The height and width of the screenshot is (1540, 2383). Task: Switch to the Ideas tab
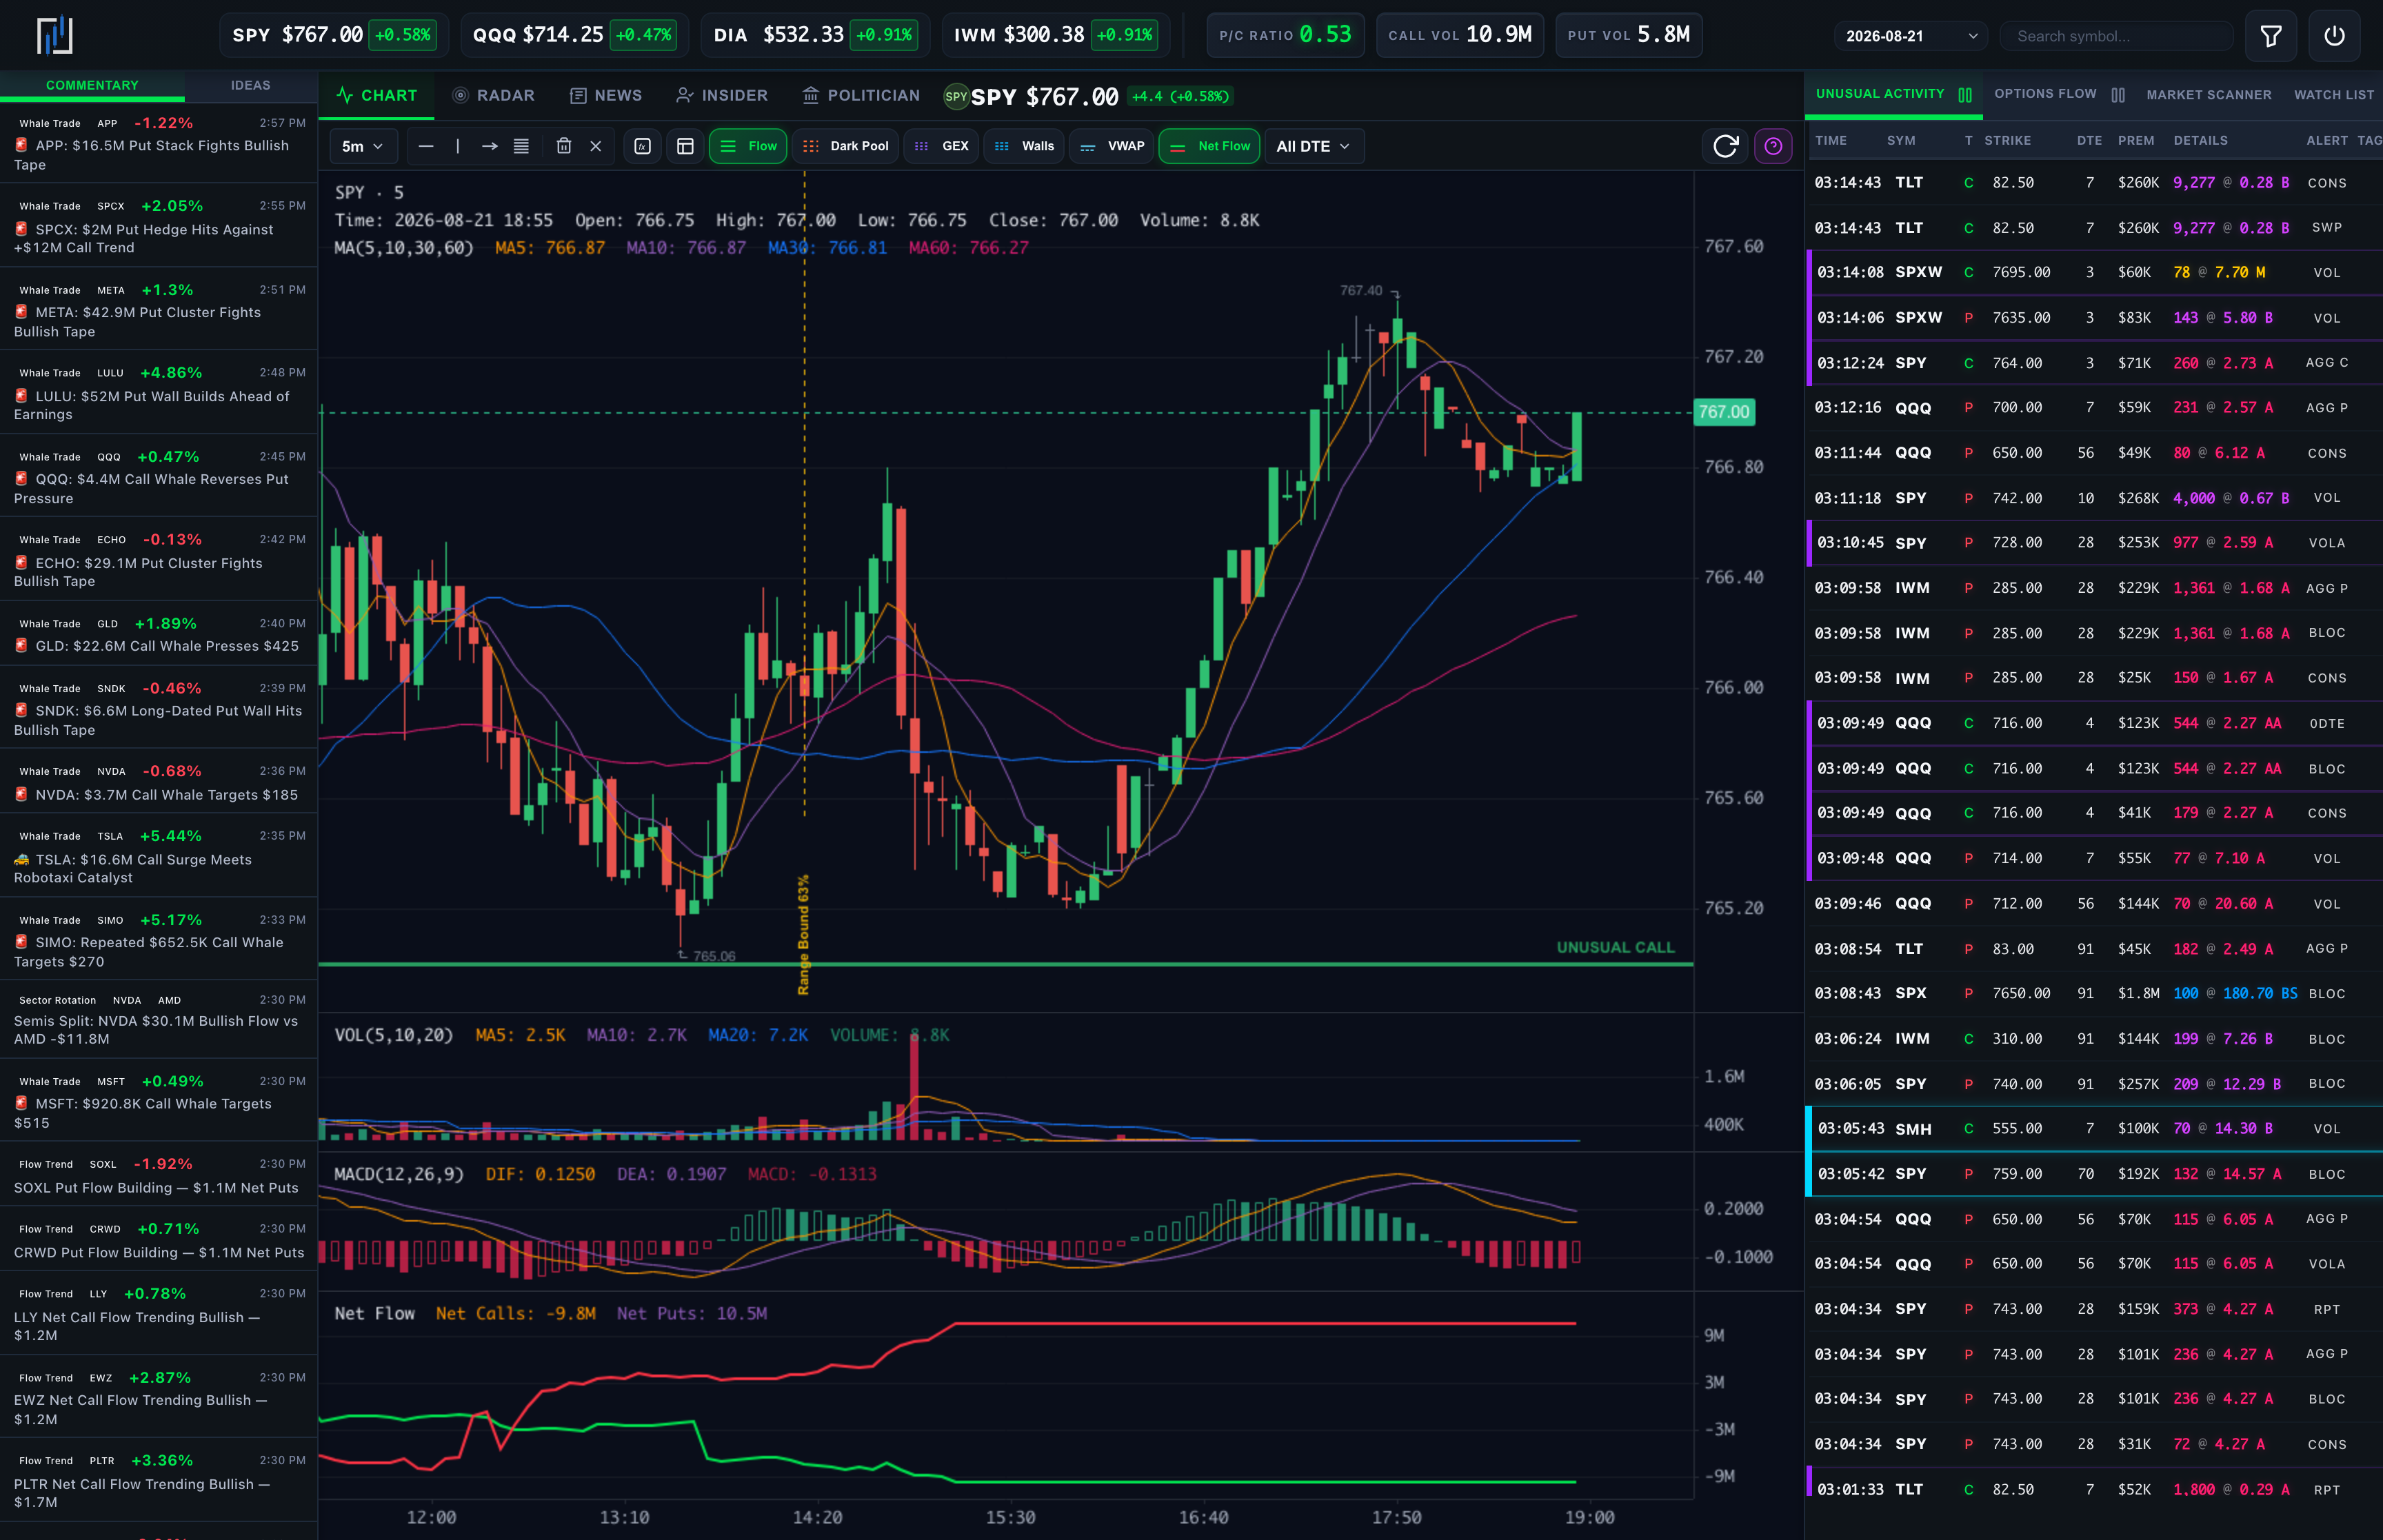point(251,85)
